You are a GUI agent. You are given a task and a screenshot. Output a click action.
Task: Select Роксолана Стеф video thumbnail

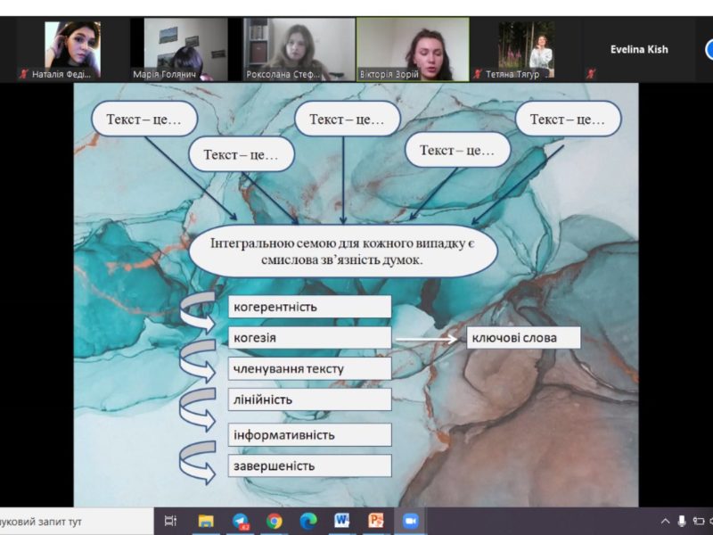[299, 49]
